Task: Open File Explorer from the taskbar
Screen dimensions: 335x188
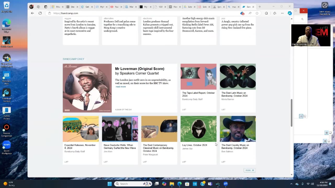Action: click(172, 184)
